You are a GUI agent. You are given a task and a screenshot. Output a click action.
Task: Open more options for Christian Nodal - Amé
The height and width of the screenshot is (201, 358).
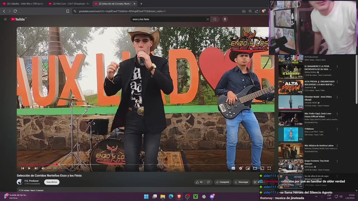[x=337, y=97]
